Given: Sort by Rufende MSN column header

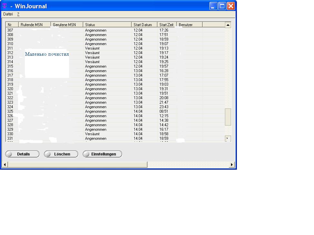Looking at the screenshot, I should [35, 25].
